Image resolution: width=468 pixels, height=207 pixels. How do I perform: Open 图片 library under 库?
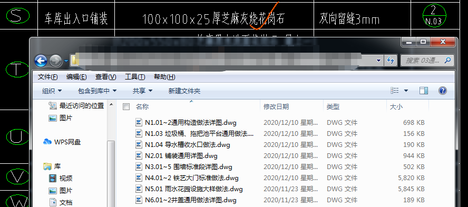click(61, 191)
